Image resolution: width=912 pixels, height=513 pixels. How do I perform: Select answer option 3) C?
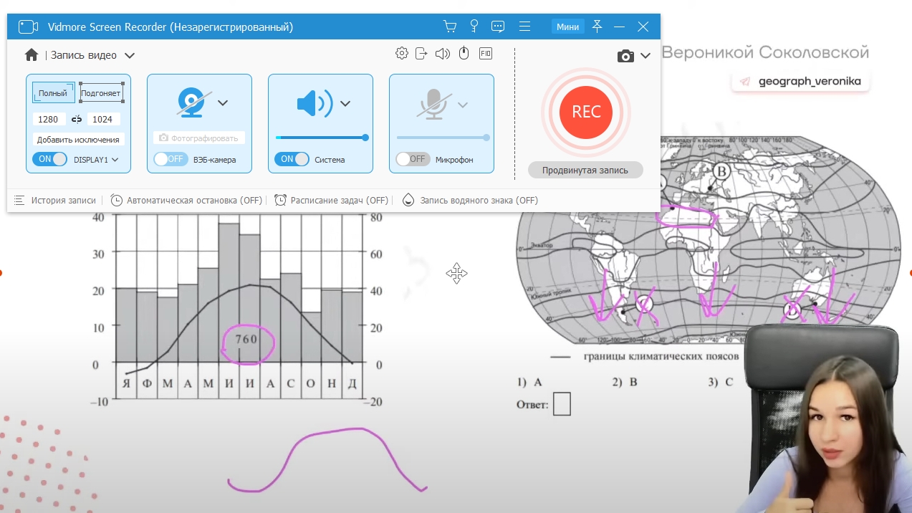click(721, 382)
